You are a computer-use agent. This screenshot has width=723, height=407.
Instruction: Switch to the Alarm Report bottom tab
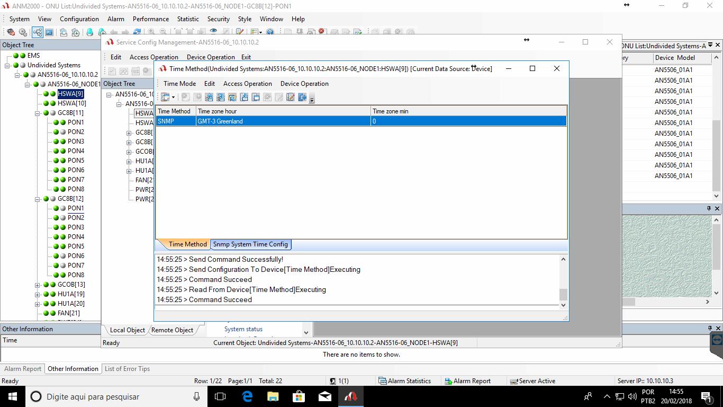coord(23,369)
